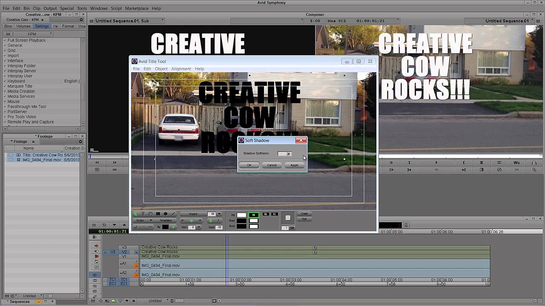The width and height of the screenshot is (545, 306).
Task: Click the Footage bin fast menu icon
Action: point(80,142)
